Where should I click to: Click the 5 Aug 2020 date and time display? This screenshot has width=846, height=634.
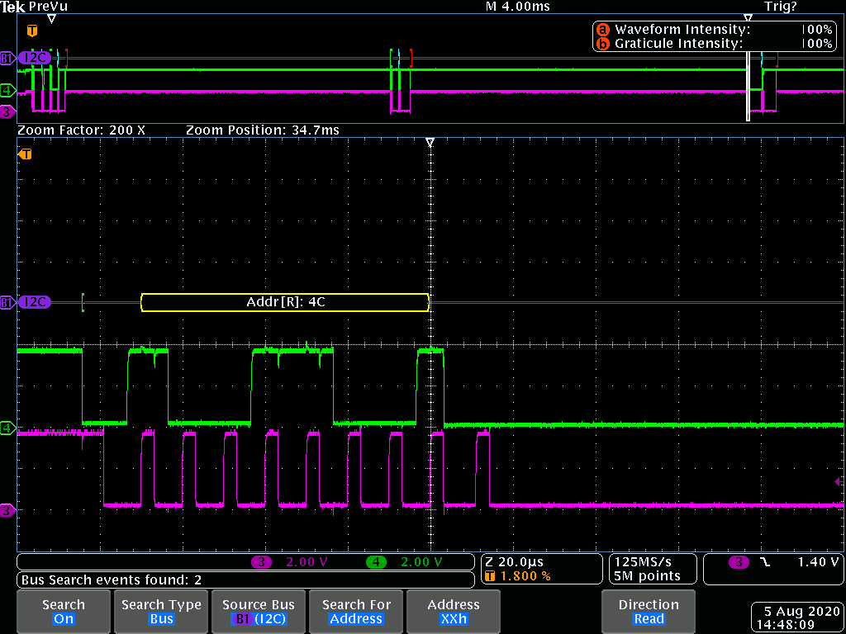click(797, 619)
